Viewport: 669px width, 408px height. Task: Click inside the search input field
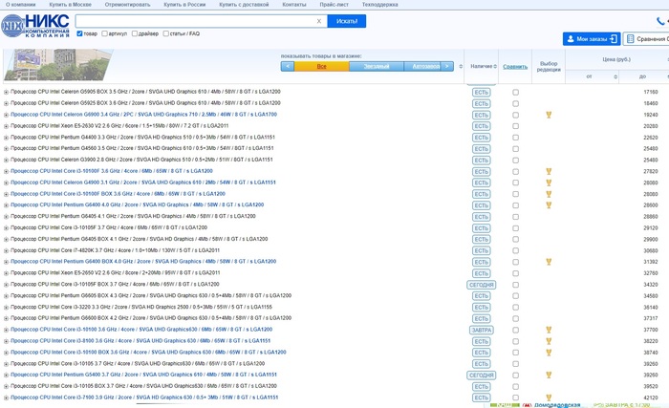(191, 21)
